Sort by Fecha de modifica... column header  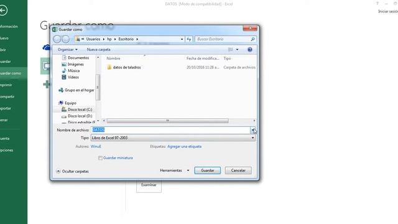click(203, 58)
